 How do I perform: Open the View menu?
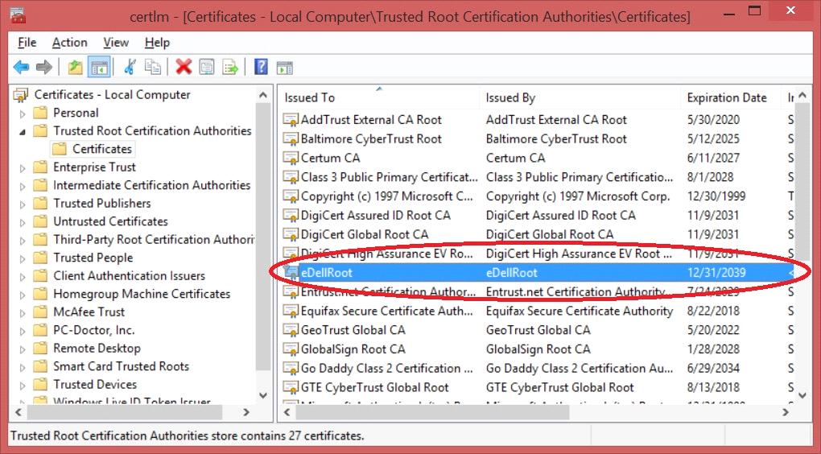[x=116, y=43]
